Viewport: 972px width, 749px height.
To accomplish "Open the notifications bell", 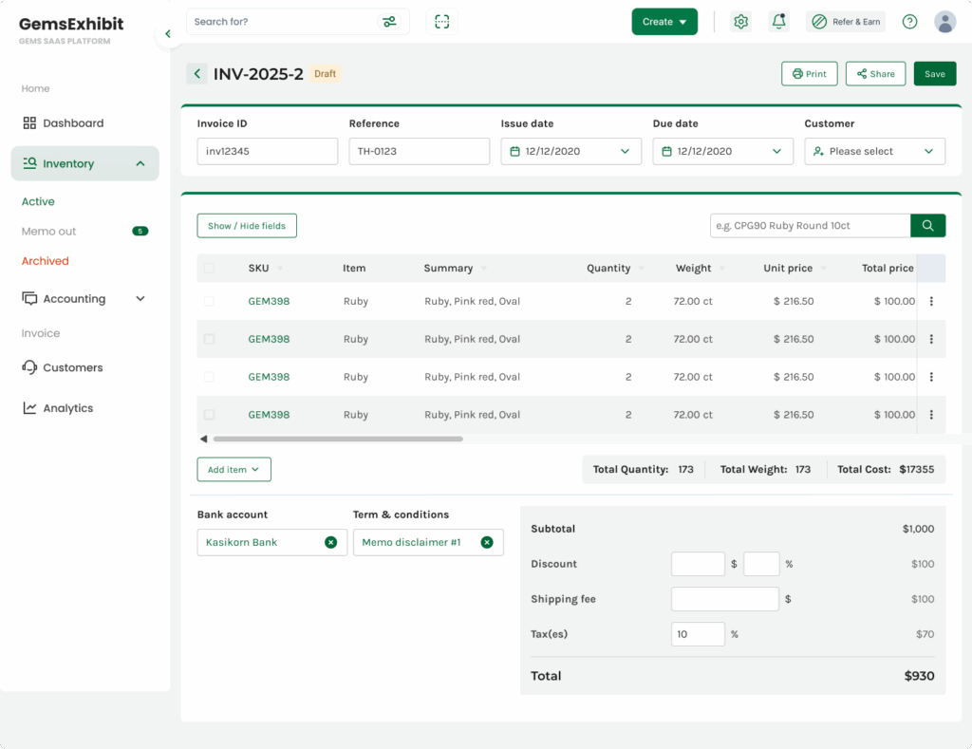I will (x=778, y=22).
